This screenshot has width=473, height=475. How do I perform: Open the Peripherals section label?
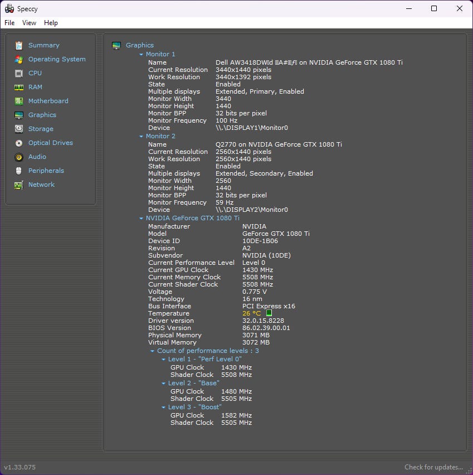46,171
